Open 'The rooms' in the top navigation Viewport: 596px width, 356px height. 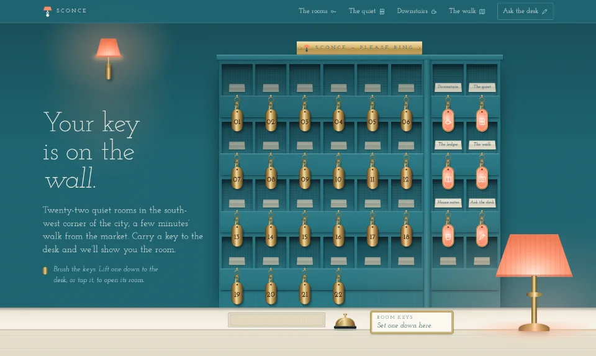(x=317, y=11)
